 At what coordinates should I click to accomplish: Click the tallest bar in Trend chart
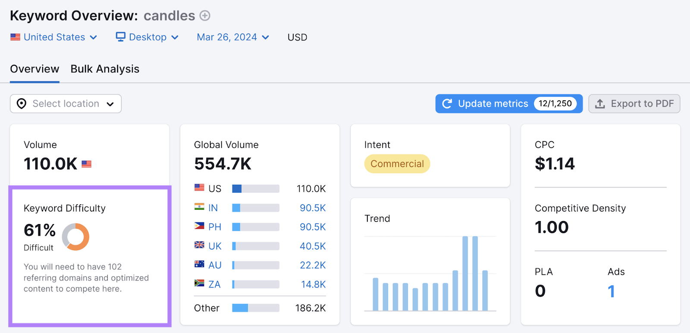pyautogui.click(x=465, y=273)
